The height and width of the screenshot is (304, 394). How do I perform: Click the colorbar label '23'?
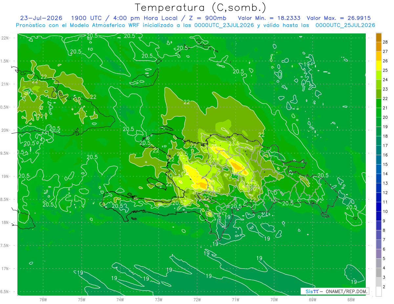point(385,89)
